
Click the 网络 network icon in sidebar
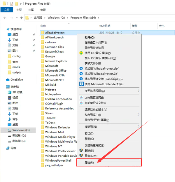pos(8,148)
